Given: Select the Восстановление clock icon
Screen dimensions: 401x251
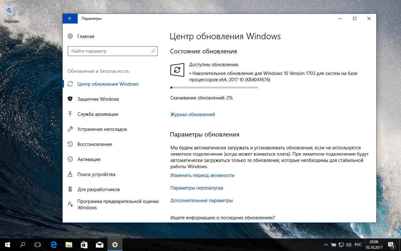Looking at the screenshot, I should [x=71, y=144].
